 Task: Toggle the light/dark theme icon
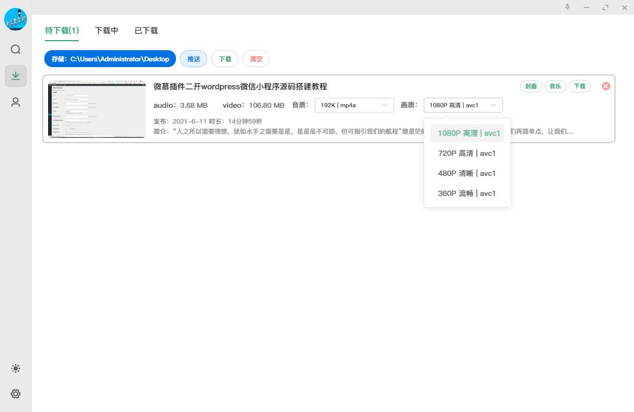click(16, 369)
